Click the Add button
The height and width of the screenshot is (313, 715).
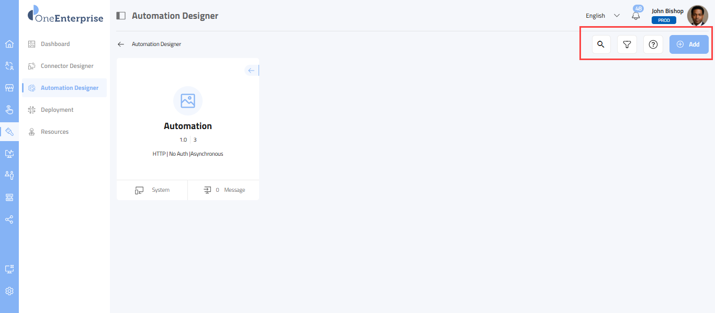(689, 44)
